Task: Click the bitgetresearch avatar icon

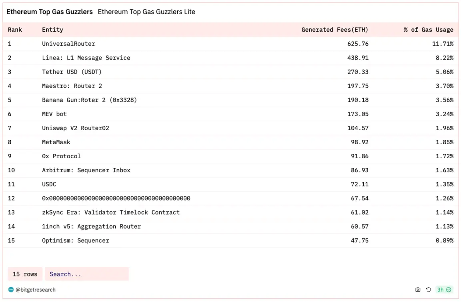Action: tap(11, 290)
